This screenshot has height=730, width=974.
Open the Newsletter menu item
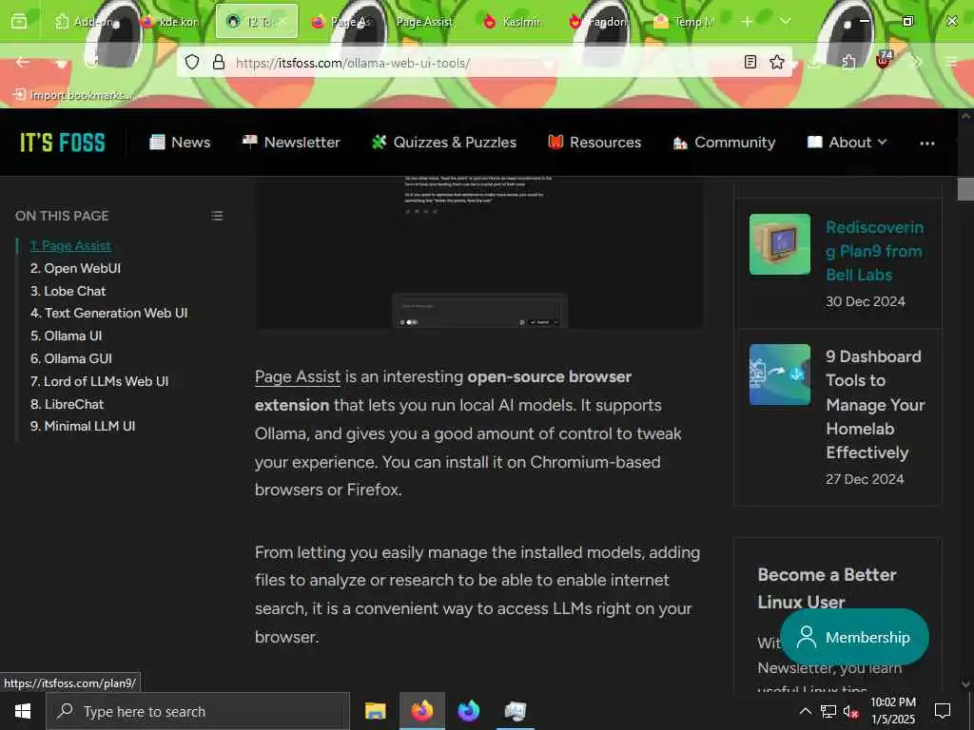pos(291,143)
